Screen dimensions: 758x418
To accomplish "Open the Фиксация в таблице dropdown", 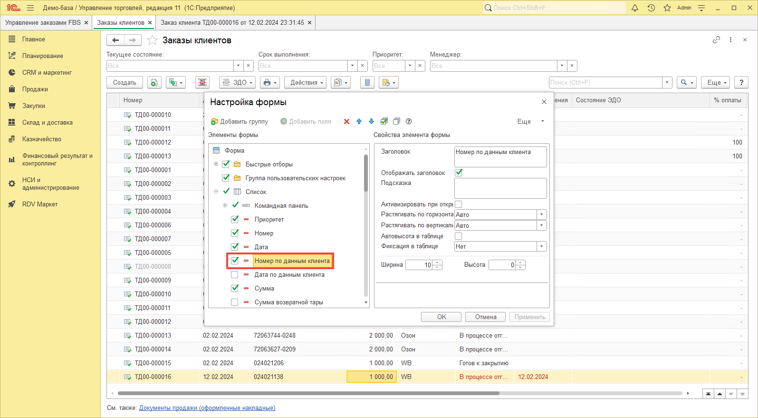I will pyautogui.click(x=541, y=246).
